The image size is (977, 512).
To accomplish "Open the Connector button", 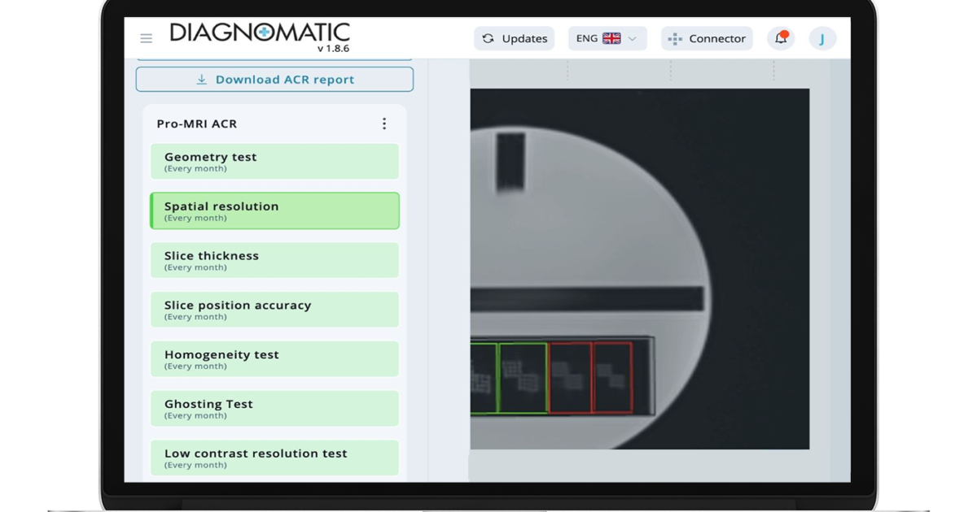I will point(707,38).
